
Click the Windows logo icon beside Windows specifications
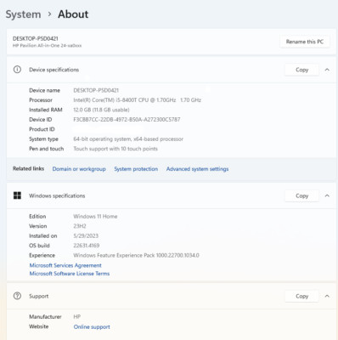tap(17, 195)
